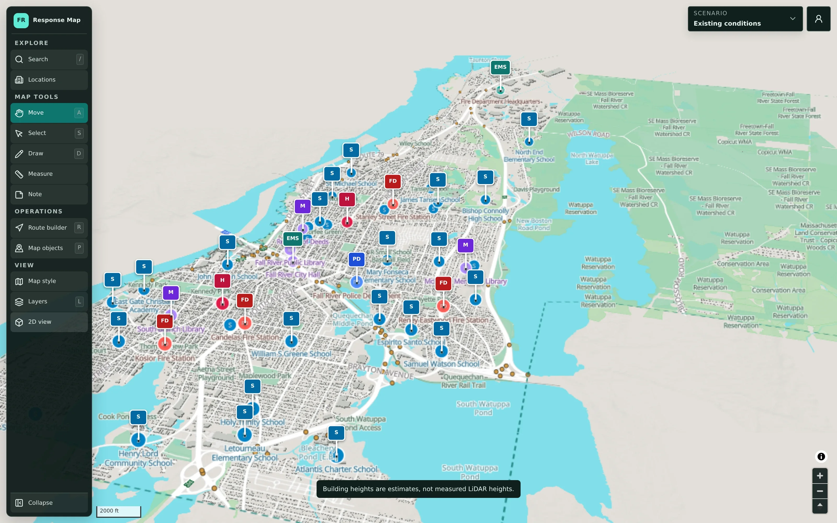
Task: Select the S marker above North End Elementary School
Action: [529, 119]
